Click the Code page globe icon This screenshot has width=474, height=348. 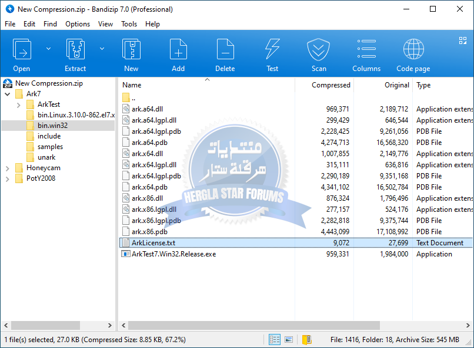click(x=413, y=49)
